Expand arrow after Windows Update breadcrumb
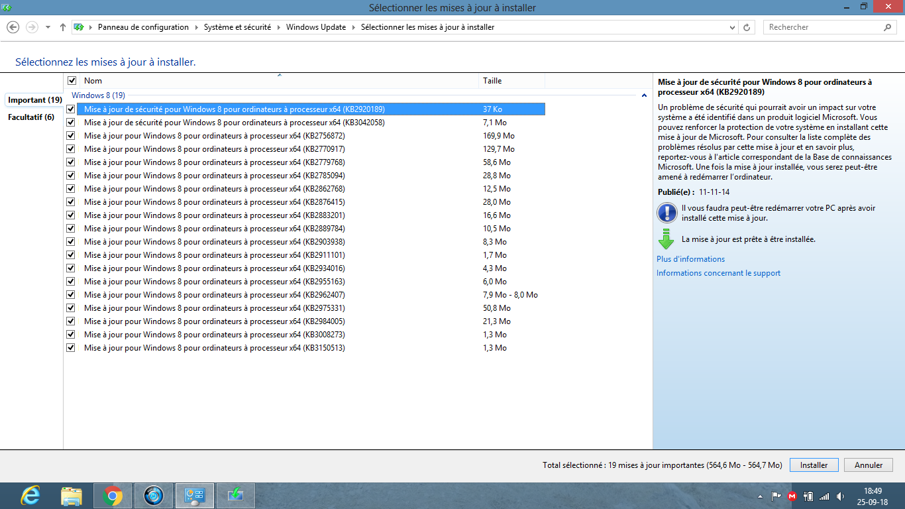905x509 pixels. click(353, 27)
